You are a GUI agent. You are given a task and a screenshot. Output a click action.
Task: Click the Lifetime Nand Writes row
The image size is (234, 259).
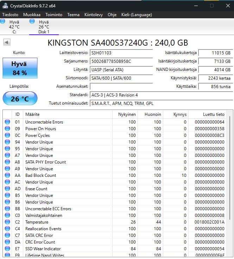point(115,255)
